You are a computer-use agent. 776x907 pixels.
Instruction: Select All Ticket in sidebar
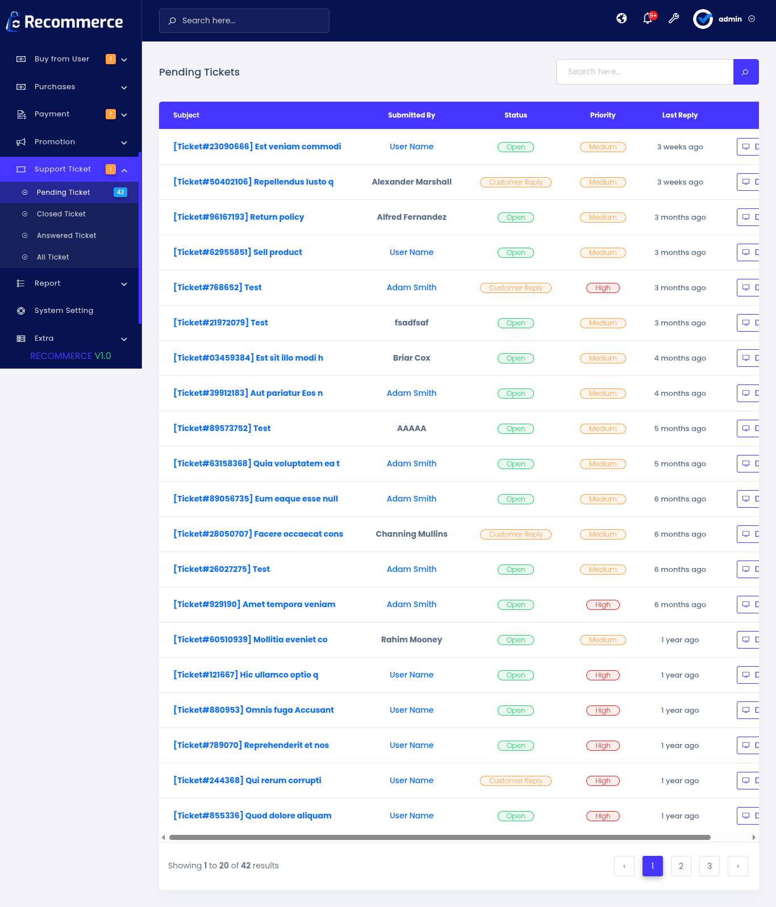coord(69,257)
